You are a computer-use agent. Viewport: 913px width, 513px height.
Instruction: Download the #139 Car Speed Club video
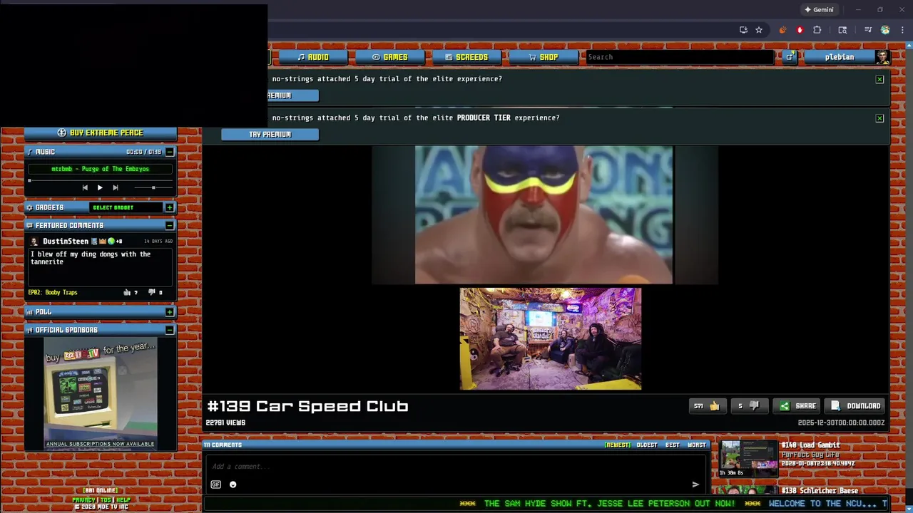coord(855,406)
